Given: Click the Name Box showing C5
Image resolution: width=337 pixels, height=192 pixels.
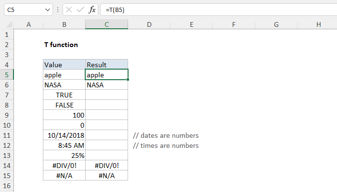Looking at the screenshot, I should click(x=28, y=10).
